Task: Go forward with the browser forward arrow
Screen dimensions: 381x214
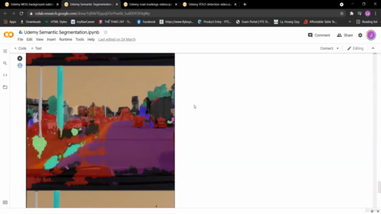Action: [13, 13]
